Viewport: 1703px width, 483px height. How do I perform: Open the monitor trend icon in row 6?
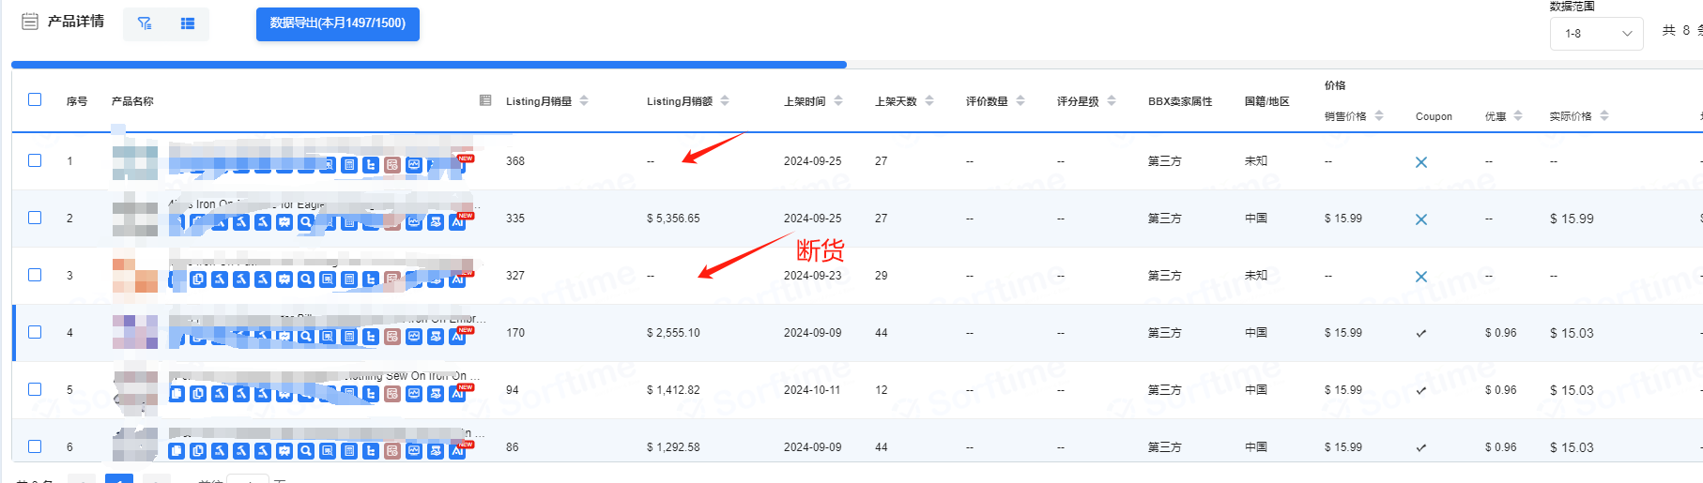pos(414,451)
